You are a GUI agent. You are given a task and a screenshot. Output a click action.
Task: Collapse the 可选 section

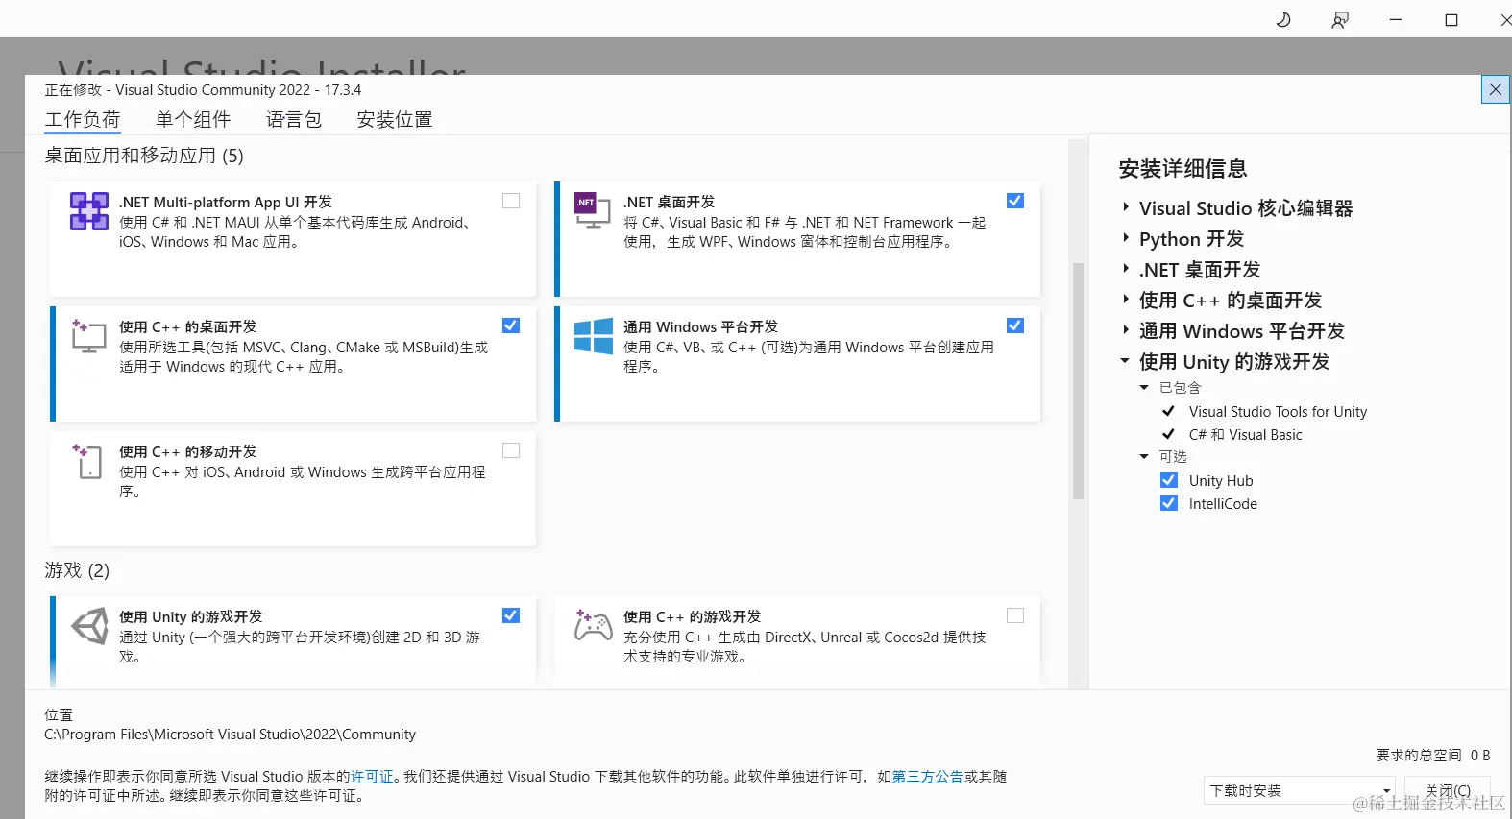coord(1144,457)
